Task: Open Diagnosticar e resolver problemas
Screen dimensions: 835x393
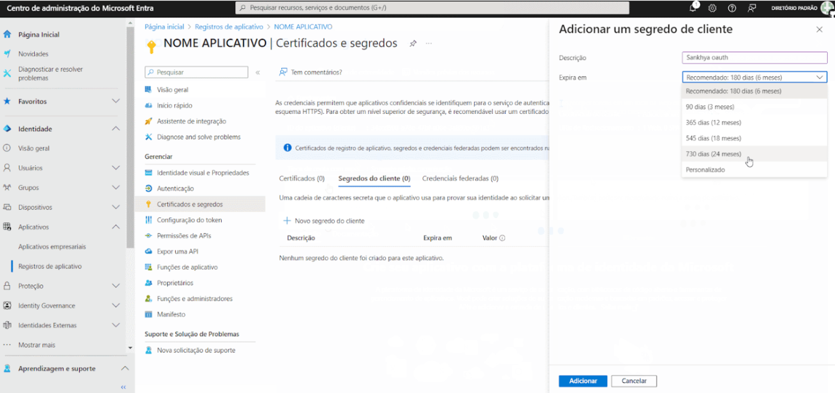Action: tap(50, 74)
